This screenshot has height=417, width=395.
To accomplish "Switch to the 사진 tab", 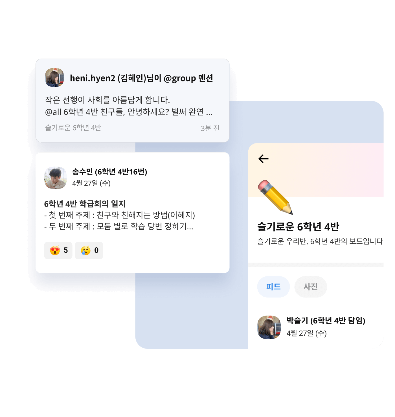I will 311,287.
